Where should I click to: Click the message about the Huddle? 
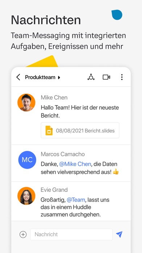pyautogui.click(x=75, y=207)
